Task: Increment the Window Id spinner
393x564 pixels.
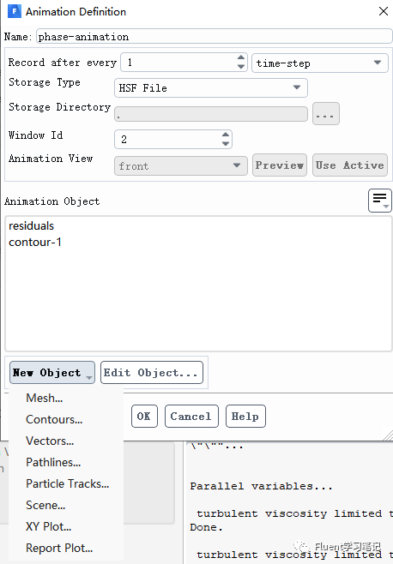Action: coord(226,135)
